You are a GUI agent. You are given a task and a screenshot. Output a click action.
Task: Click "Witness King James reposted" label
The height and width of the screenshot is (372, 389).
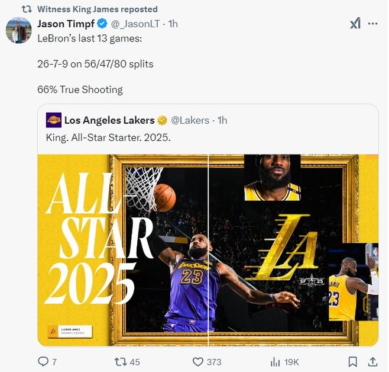pyautogui.click(x=97, y=9)
